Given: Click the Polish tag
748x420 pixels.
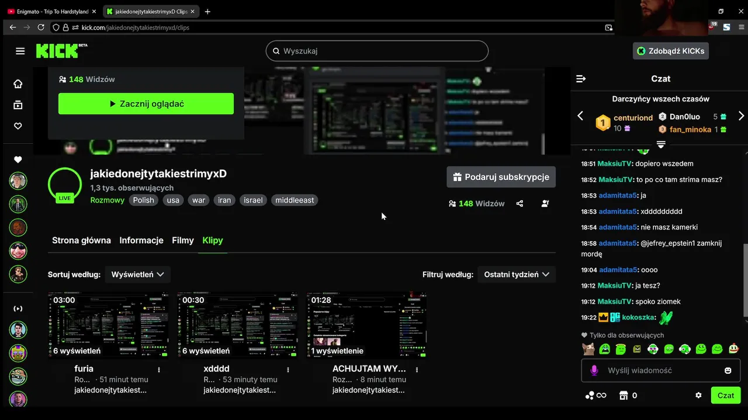Looking at the screenshot, I should (143, 200).
